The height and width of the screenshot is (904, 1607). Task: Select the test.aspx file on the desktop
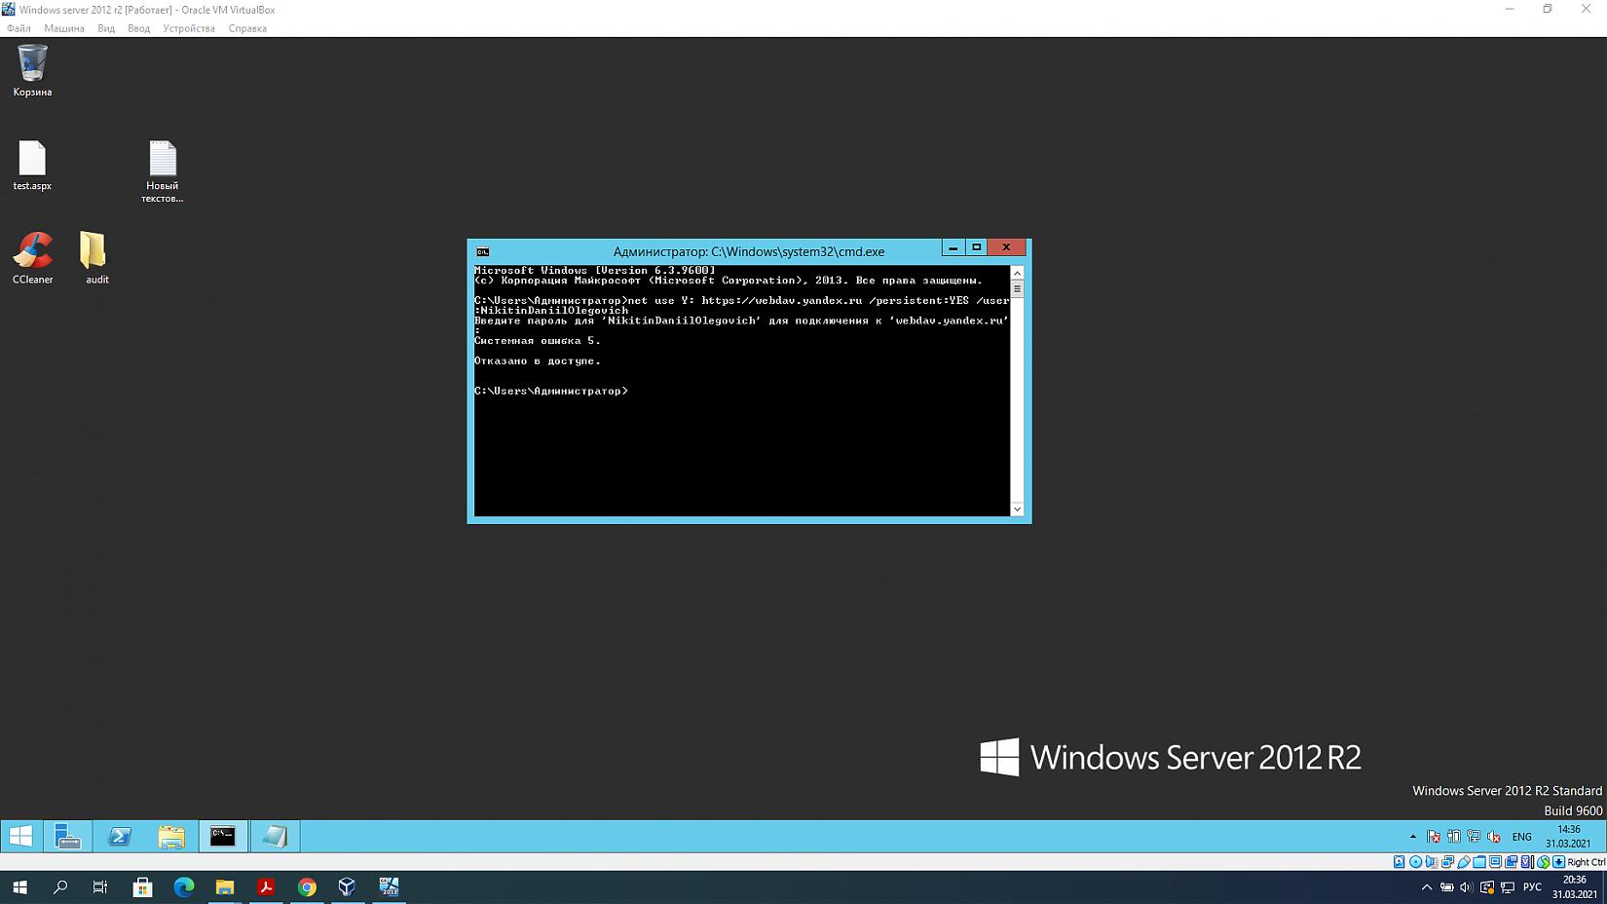32,166
